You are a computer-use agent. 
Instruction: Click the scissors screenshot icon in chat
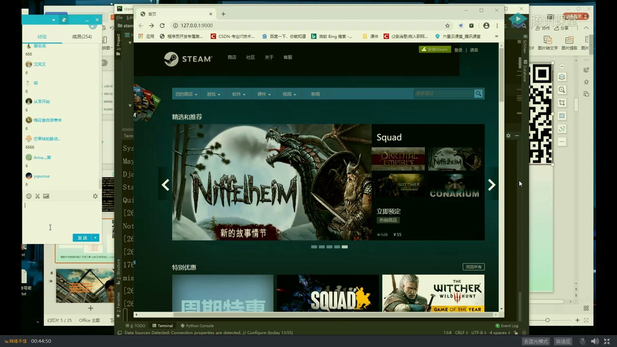coord(37,196)
